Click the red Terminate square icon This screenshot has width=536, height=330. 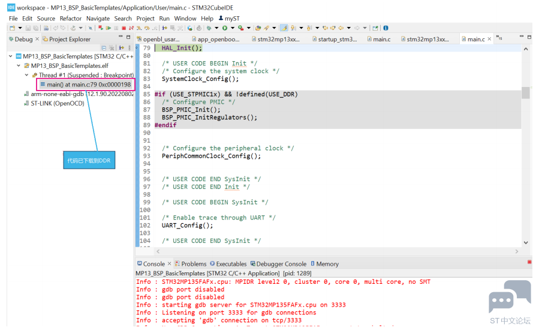tap(124, 28)
